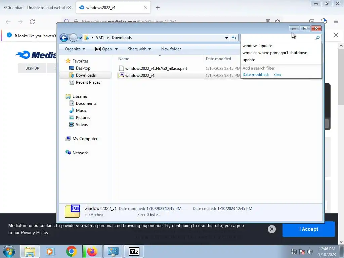Open Documents library
Viewport: 344px width, 258px height.
tap(86, 103)
